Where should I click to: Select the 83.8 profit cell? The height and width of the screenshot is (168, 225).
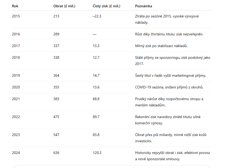coord(96,135)
